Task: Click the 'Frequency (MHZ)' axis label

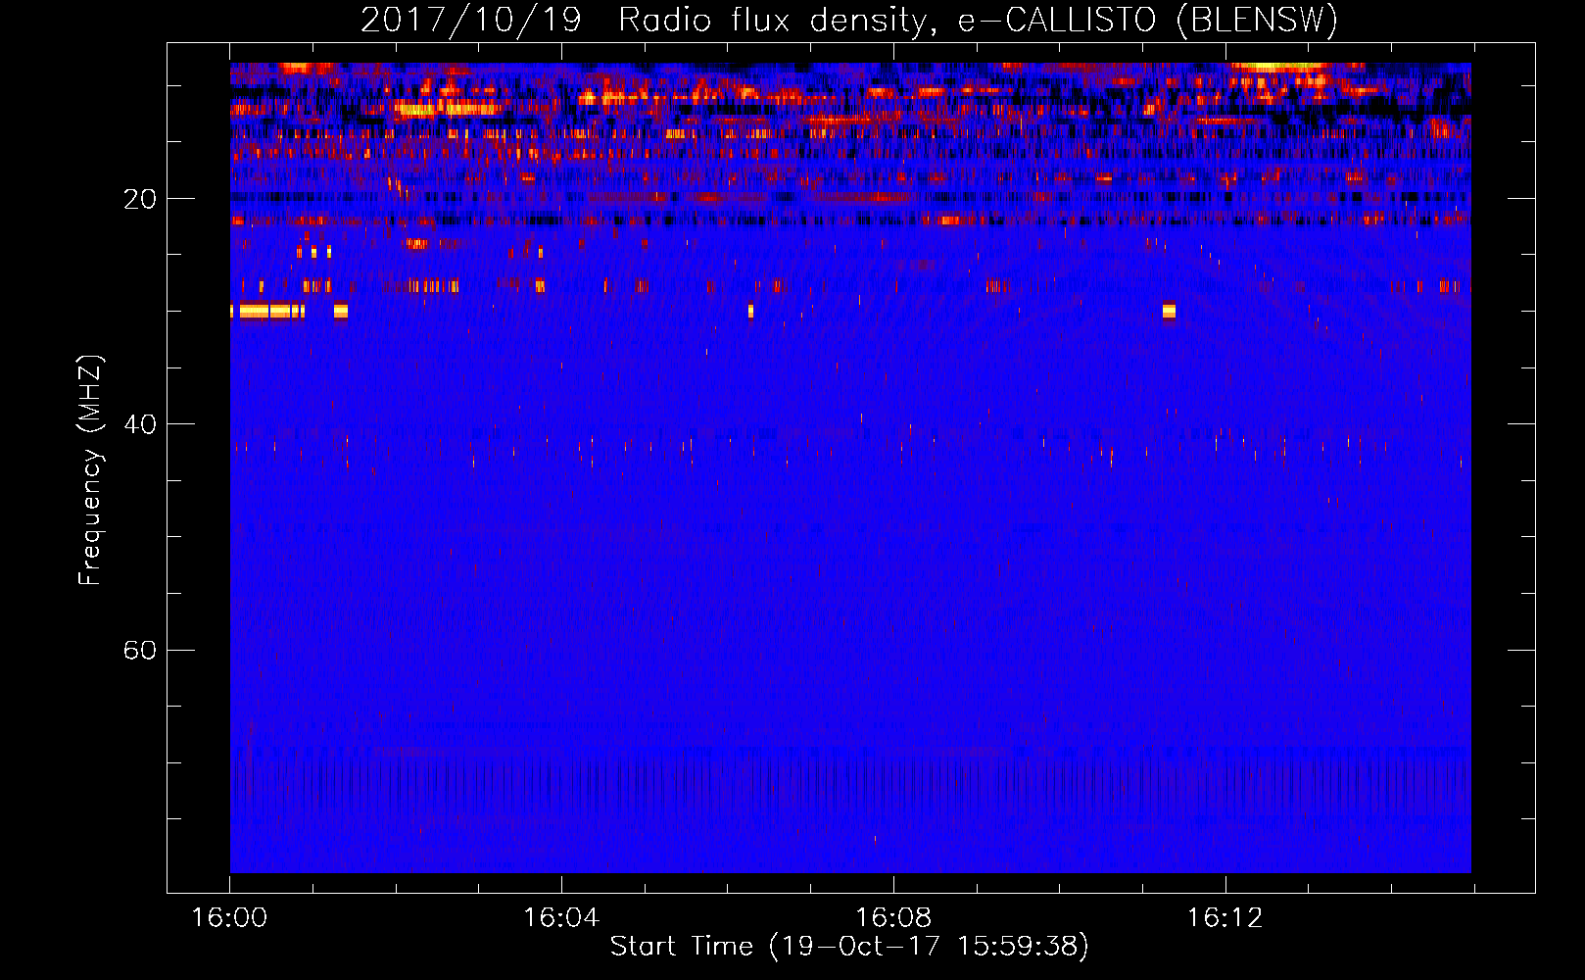Action: click(x=90, y=469)
